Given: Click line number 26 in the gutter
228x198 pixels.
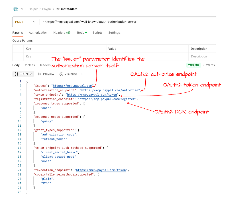Looking at the screenshot, I should (x=19, y=192).
